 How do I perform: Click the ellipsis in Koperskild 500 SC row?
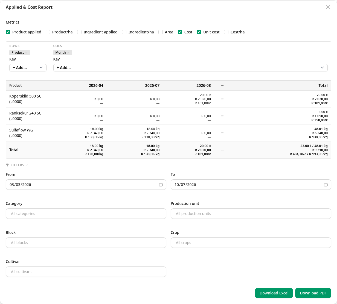(223, 99)
